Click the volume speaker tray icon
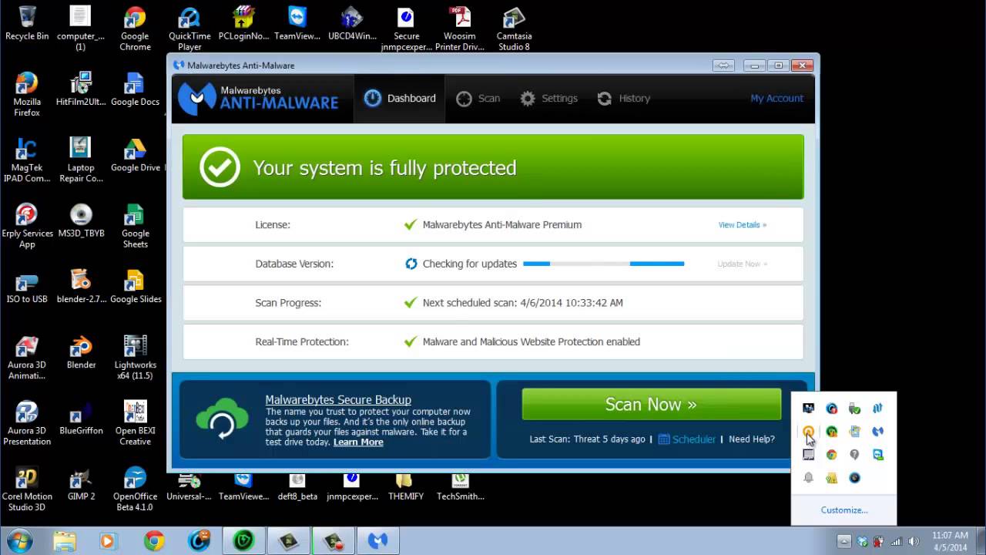Image resolution: width=986 pixels, height=555 pixels. click(x=914, y=541)
